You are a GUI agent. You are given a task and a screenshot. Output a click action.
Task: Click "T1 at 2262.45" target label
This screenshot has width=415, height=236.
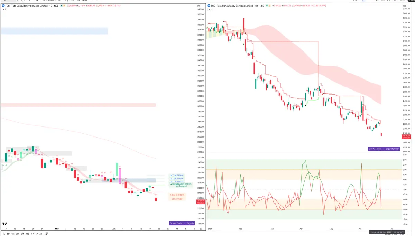pyautogui.click(x=177, y=181)
